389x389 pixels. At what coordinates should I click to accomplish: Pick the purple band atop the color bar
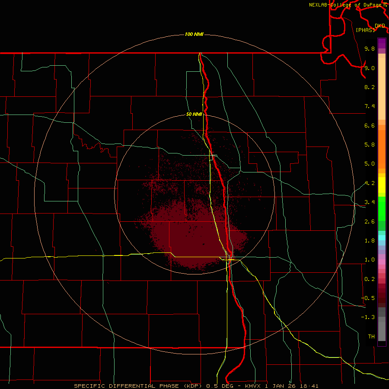(x=382, y=43)
